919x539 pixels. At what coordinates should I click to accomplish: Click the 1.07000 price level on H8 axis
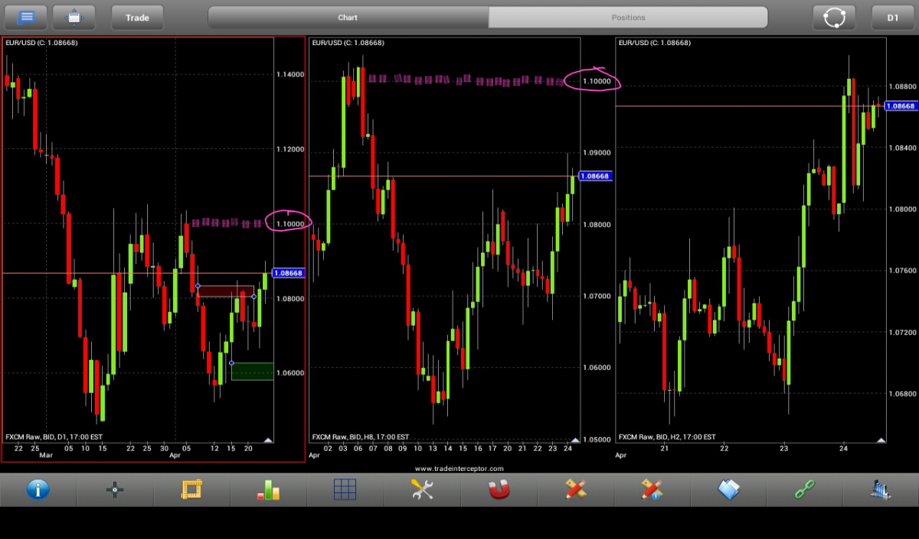(597, 296)
